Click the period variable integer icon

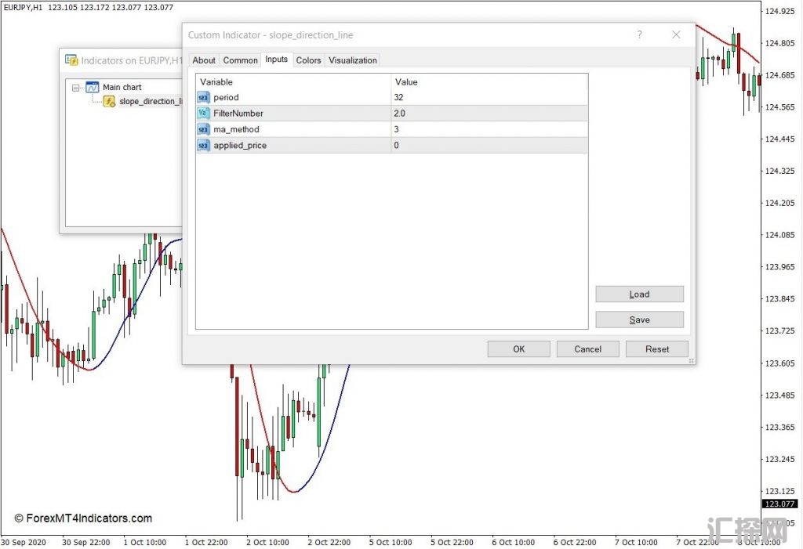tap(203, 98)
